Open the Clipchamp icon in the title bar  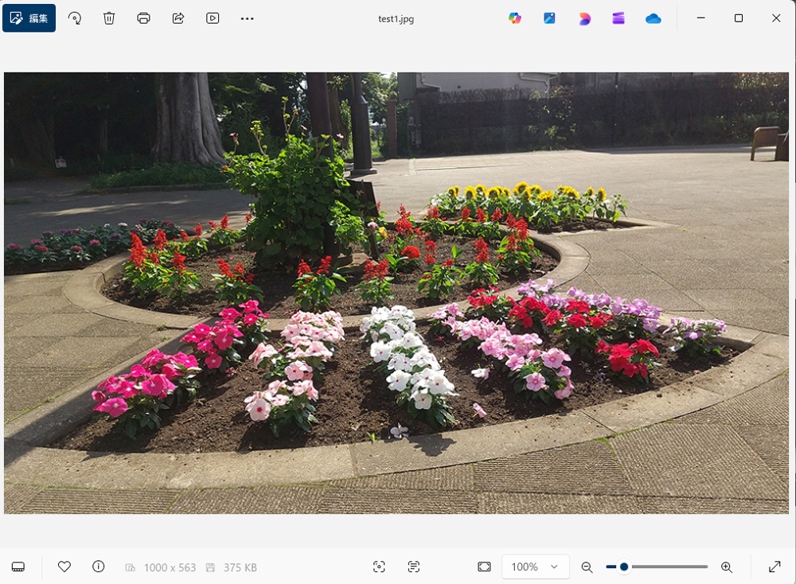click(618, 18)
